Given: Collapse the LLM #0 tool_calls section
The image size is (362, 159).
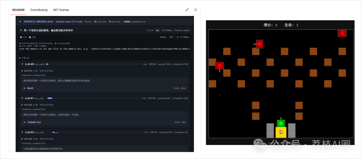Looking at the screenshot, I should tap(23, 64).
